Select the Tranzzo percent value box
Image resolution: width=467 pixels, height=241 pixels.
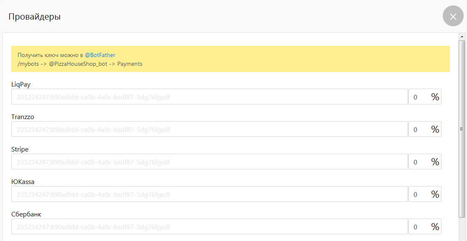(x=419, y=129)
